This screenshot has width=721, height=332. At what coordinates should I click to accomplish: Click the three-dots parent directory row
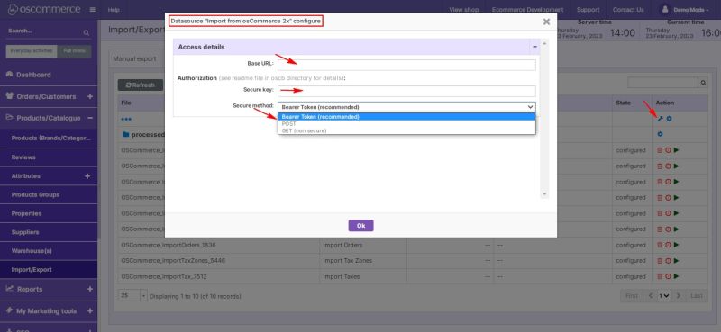pyautogui.click(x=126, y=119)
